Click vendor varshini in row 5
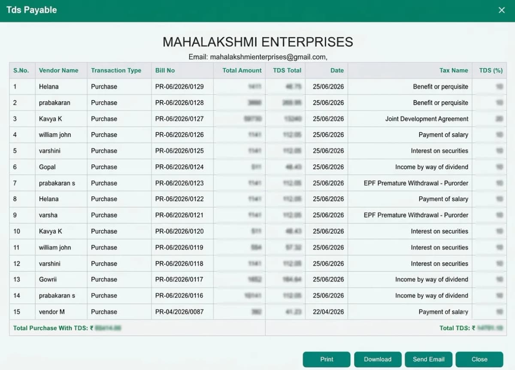This screenshot has height=370, width=515. point(49,151)
